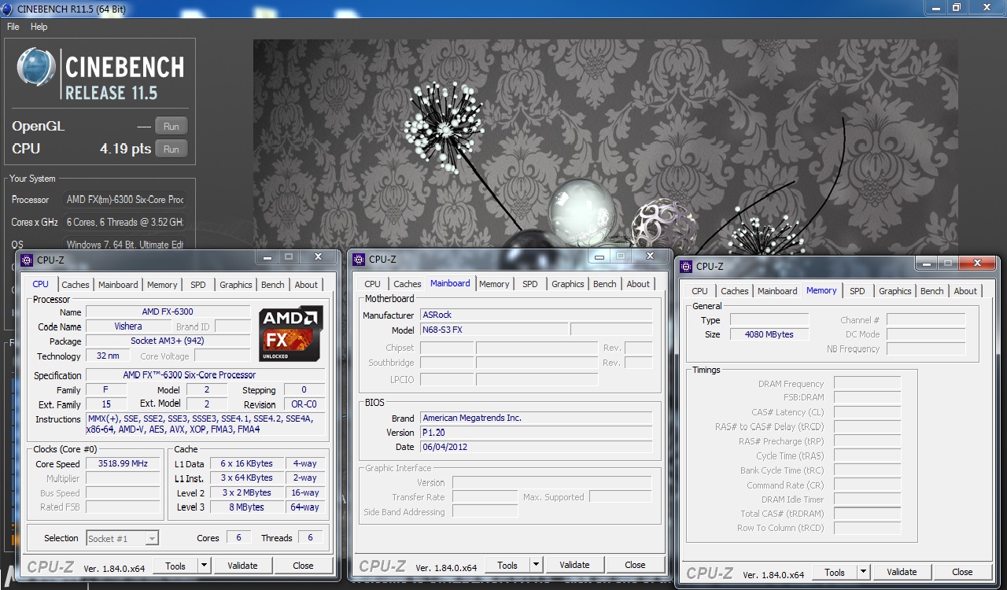Select SPD tab in middle CPU-Z window
Image resolution: width=1007 pixels, height=590 pixels.
[x=530, y=284]
